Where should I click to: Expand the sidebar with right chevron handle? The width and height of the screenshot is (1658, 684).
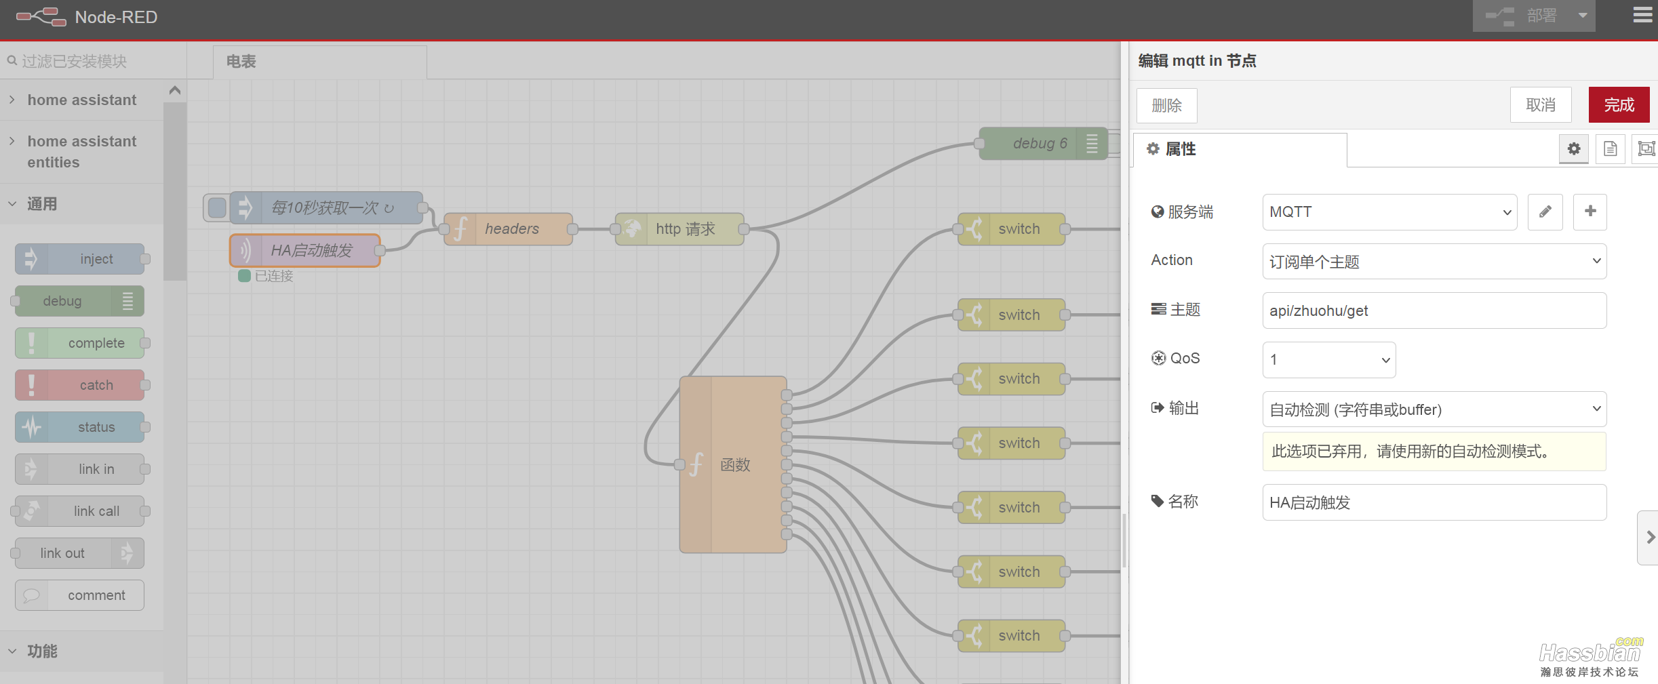[x=1649, y=538]
